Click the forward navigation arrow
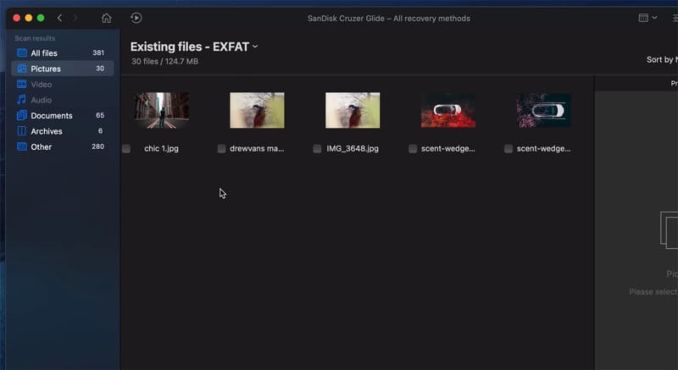This screenshot has width=678, height=370. coord(75,18)
